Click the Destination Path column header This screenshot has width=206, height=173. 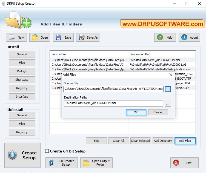162,54
